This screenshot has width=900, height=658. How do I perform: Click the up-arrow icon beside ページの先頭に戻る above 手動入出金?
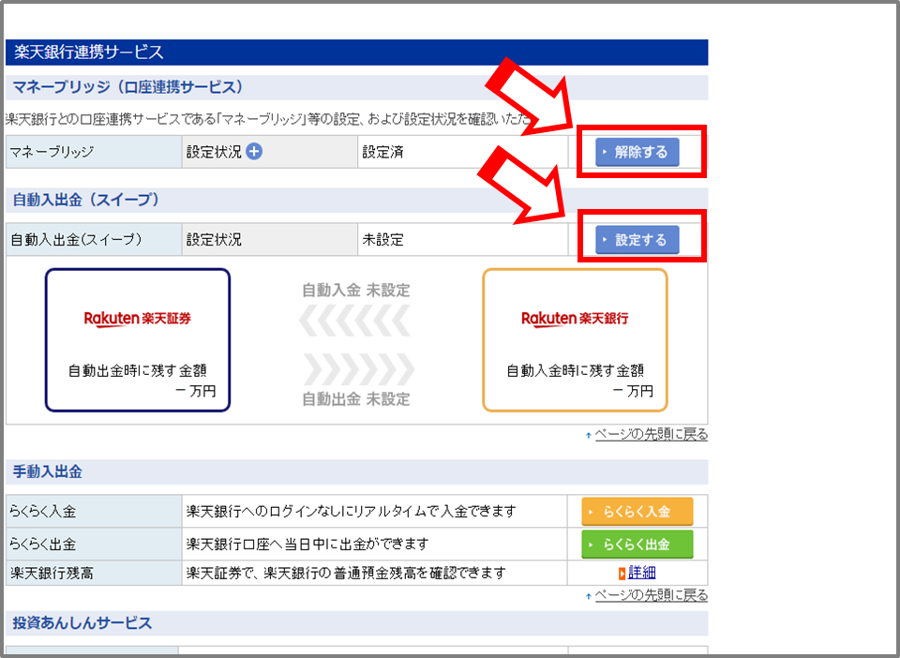pos(589,436)
